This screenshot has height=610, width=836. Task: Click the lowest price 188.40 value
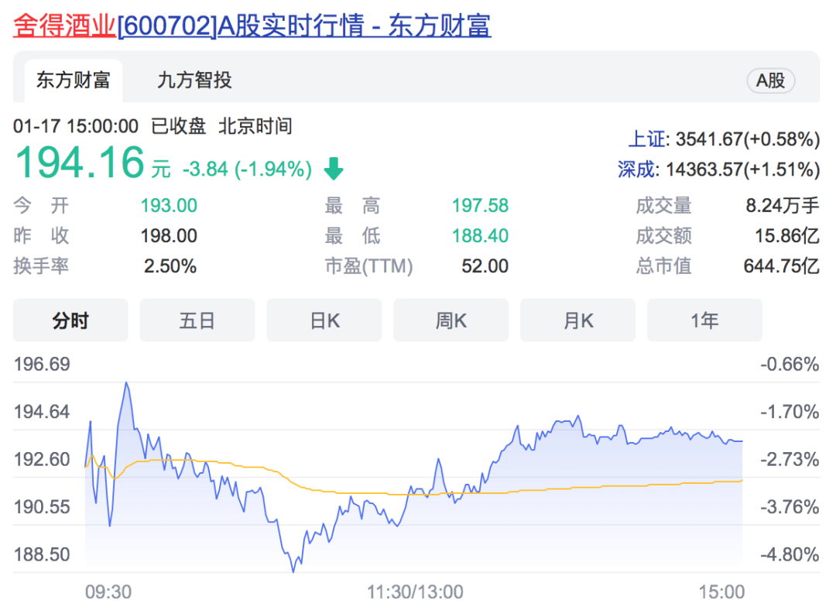[480, 235]
